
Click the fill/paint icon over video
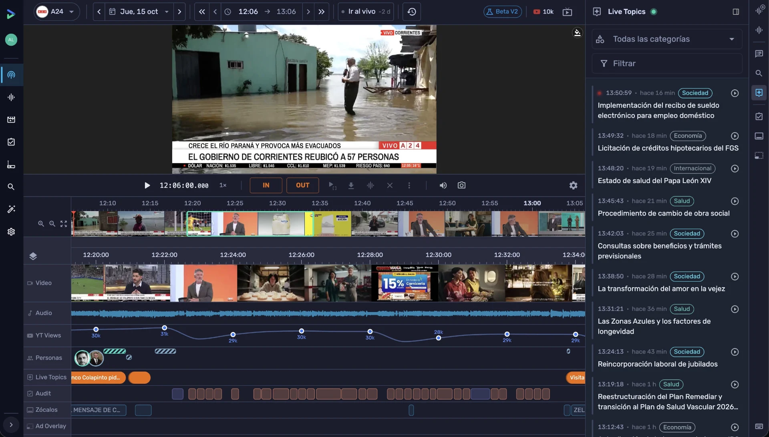pos(577,33)
